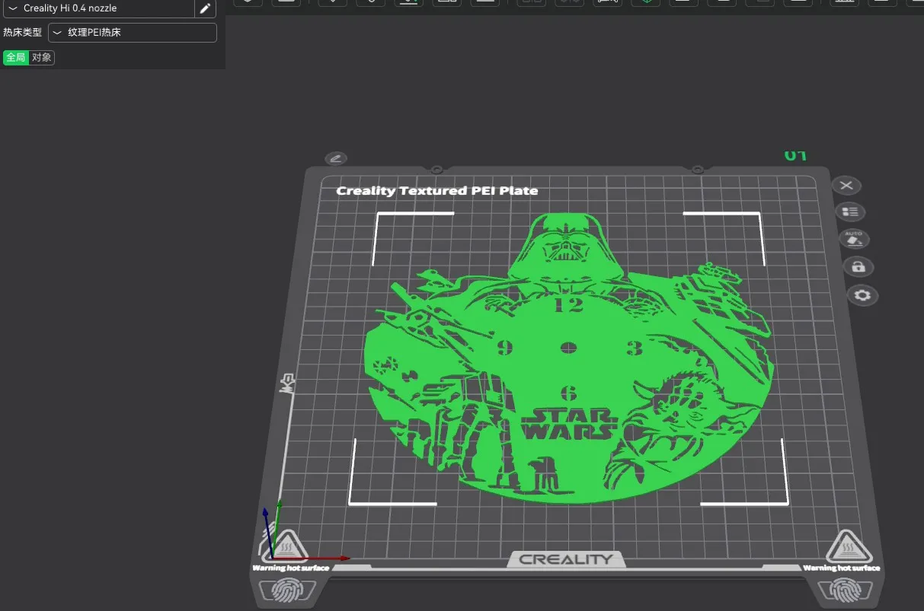Open plate settings with the gear icon
The width and height of the screenshot is (924, 611).
point(863,295)
